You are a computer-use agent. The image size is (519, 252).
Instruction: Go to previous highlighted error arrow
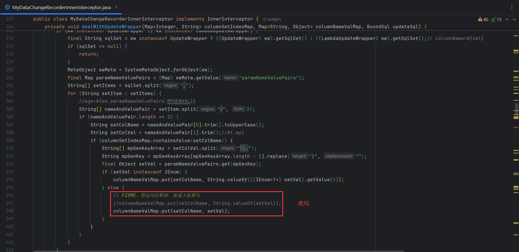point(507,19)
